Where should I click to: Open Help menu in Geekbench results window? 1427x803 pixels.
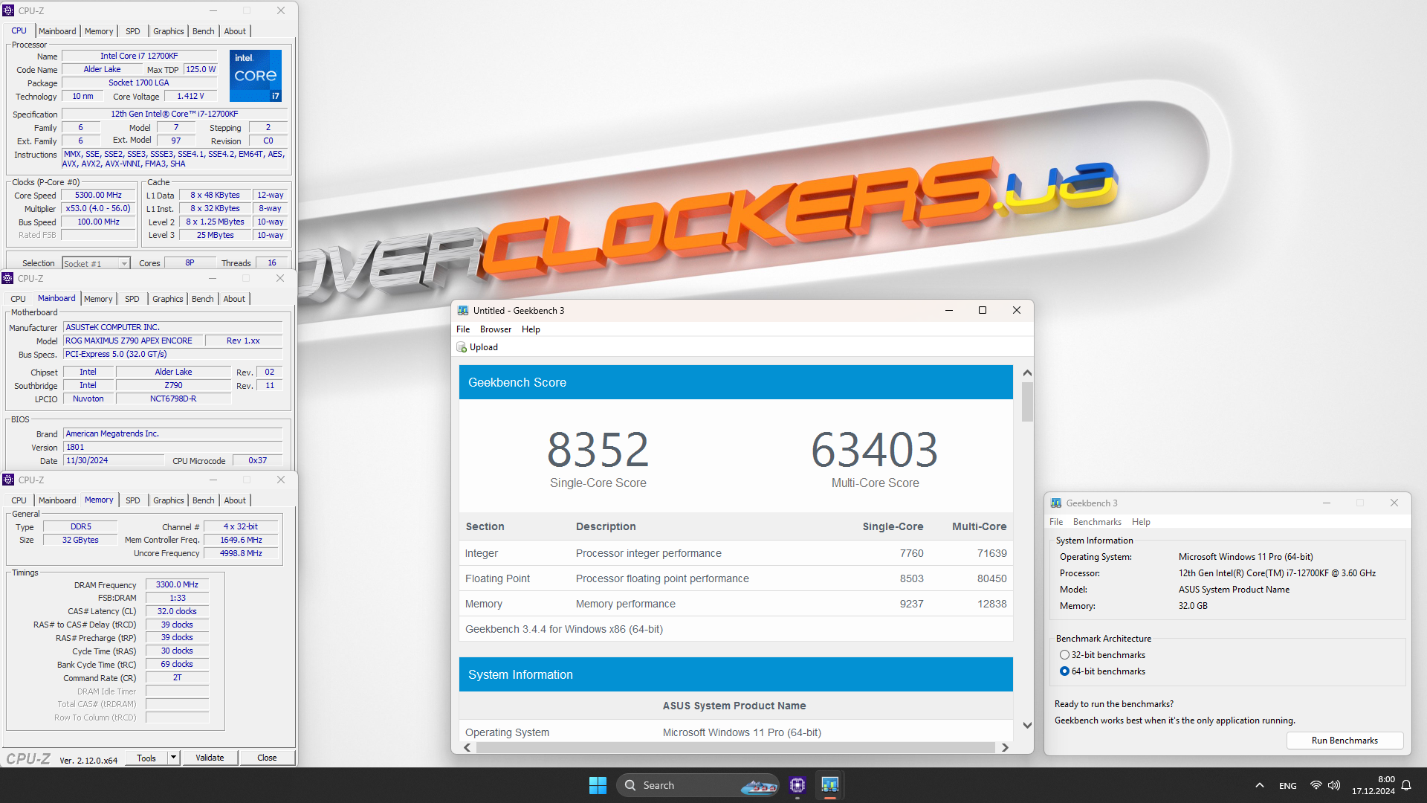pos(531,329)
